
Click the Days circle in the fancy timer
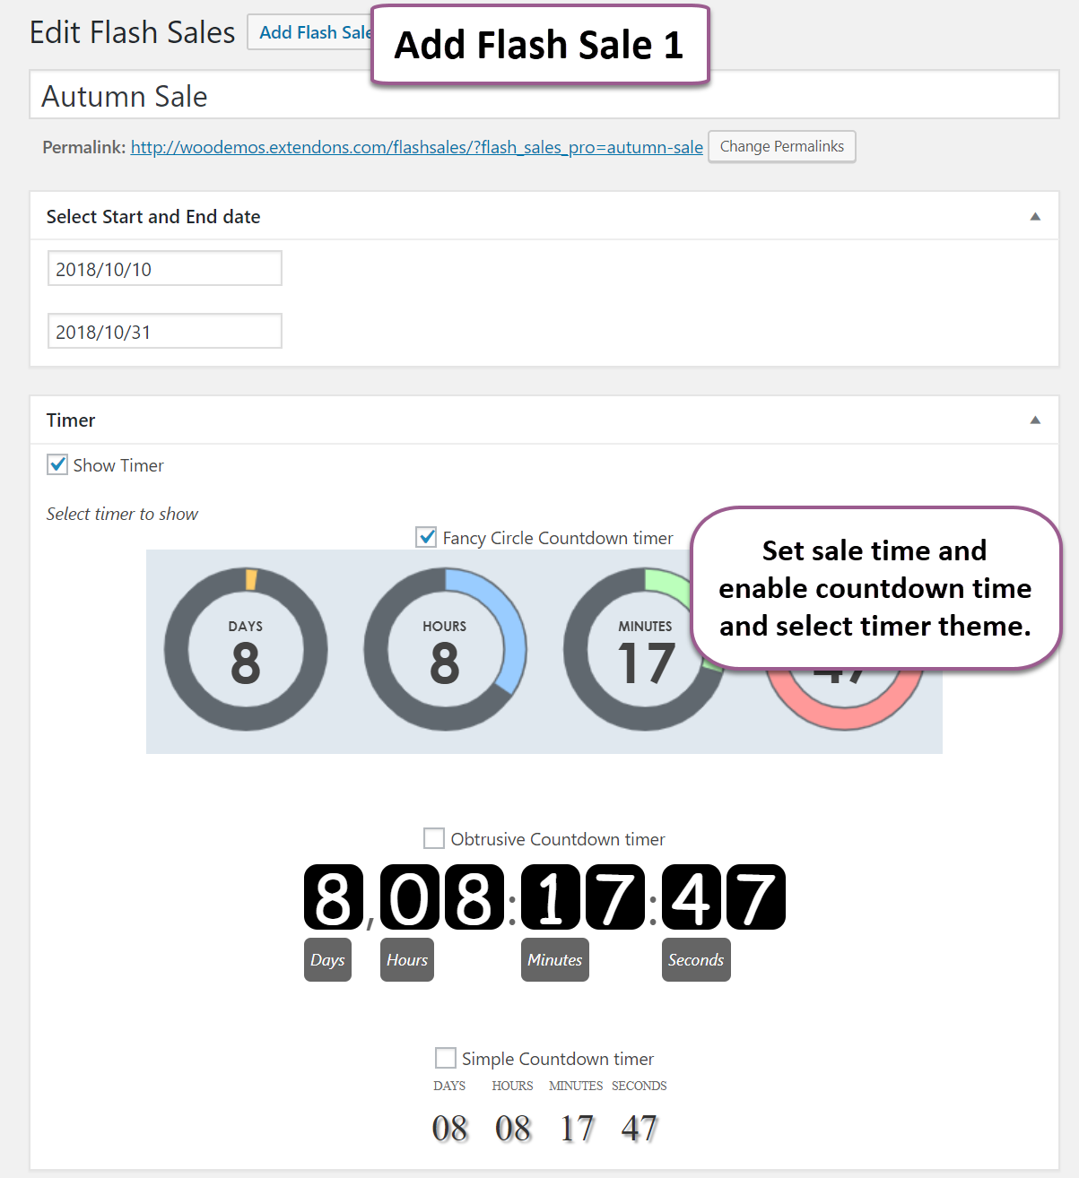point(245,650)
